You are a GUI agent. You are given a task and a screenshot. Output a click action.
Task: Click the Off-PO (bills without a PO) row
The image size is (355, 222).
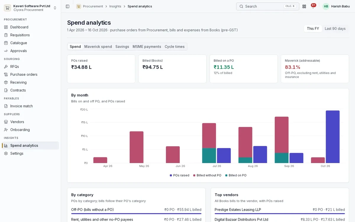tap(136, 210)
